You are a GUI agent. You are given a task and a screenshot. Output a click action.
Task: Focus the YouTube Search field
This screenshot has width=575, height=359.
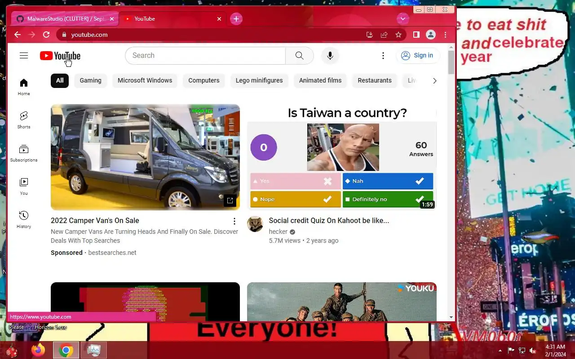click(205, 56)
